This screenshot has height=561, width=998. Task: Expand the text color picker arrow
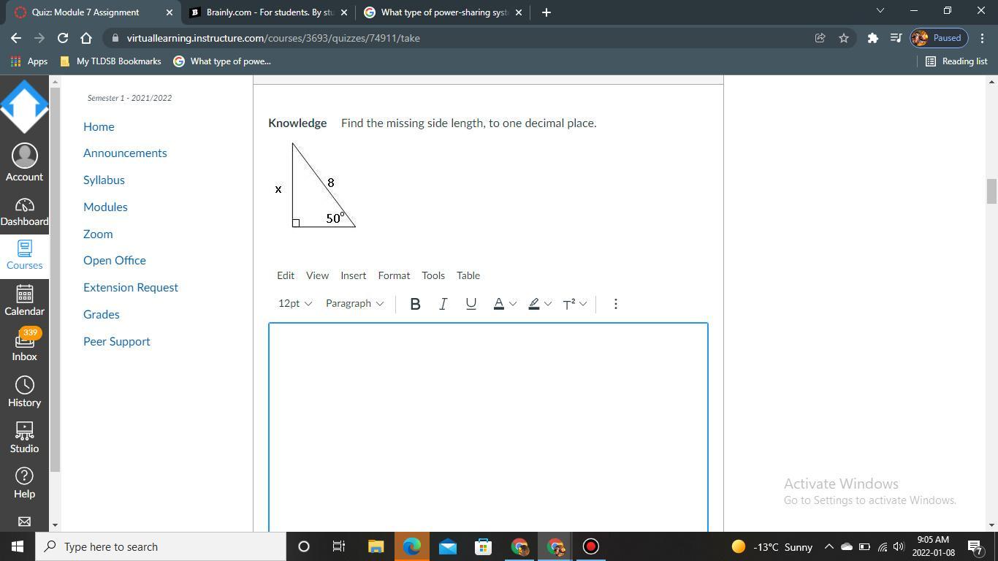click(513, 304)
